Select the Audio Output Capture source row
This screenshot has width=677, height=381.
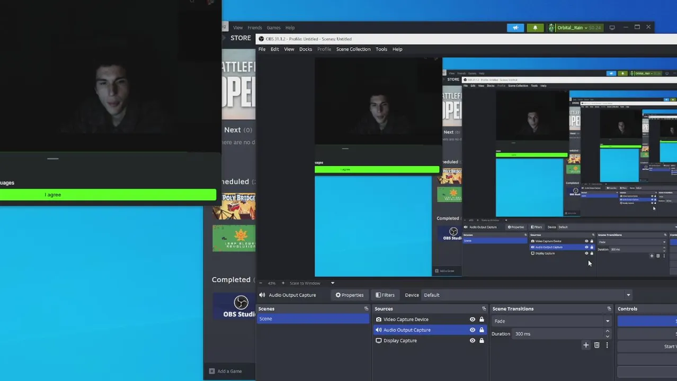[x=430, y=330]
